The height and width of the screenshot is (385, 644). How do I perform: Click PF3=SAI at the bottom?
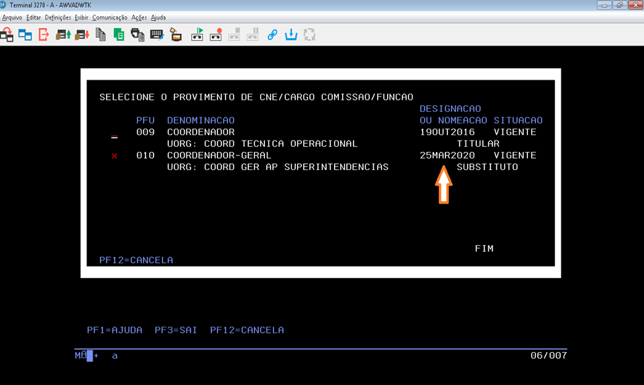[176, 330]
